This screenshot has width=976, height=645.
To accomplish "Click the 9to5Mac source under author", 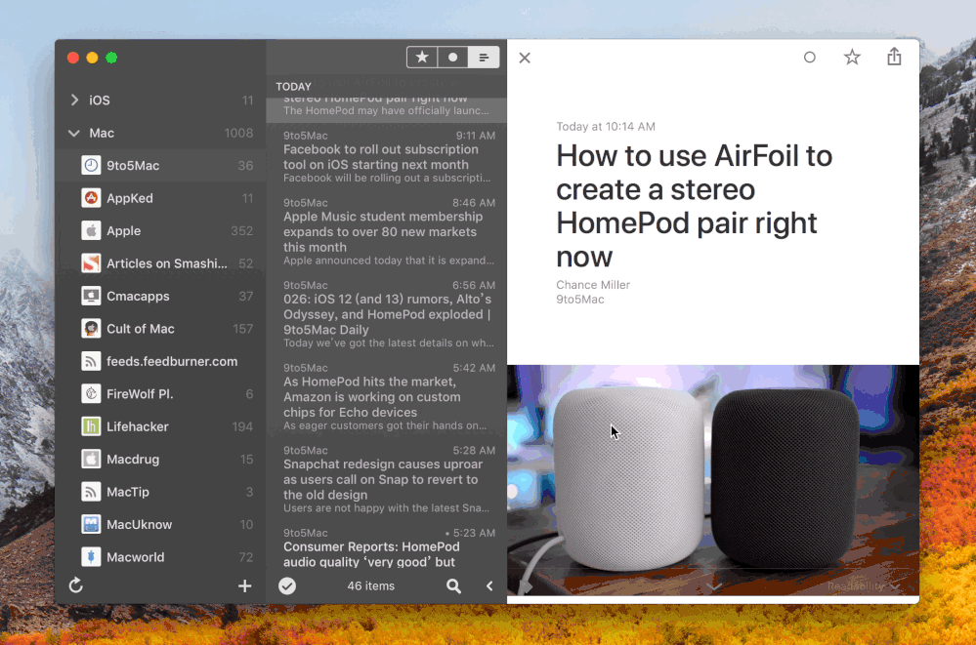I will [x=580, y=300].
